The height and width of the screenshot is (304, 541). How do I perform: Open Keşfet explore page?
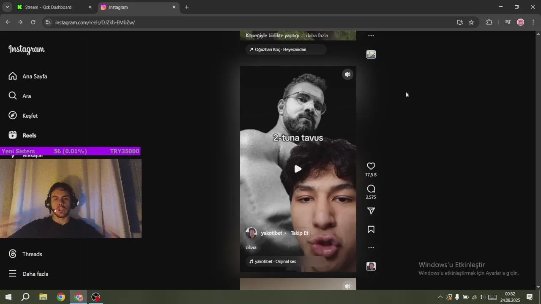point(23,116)
